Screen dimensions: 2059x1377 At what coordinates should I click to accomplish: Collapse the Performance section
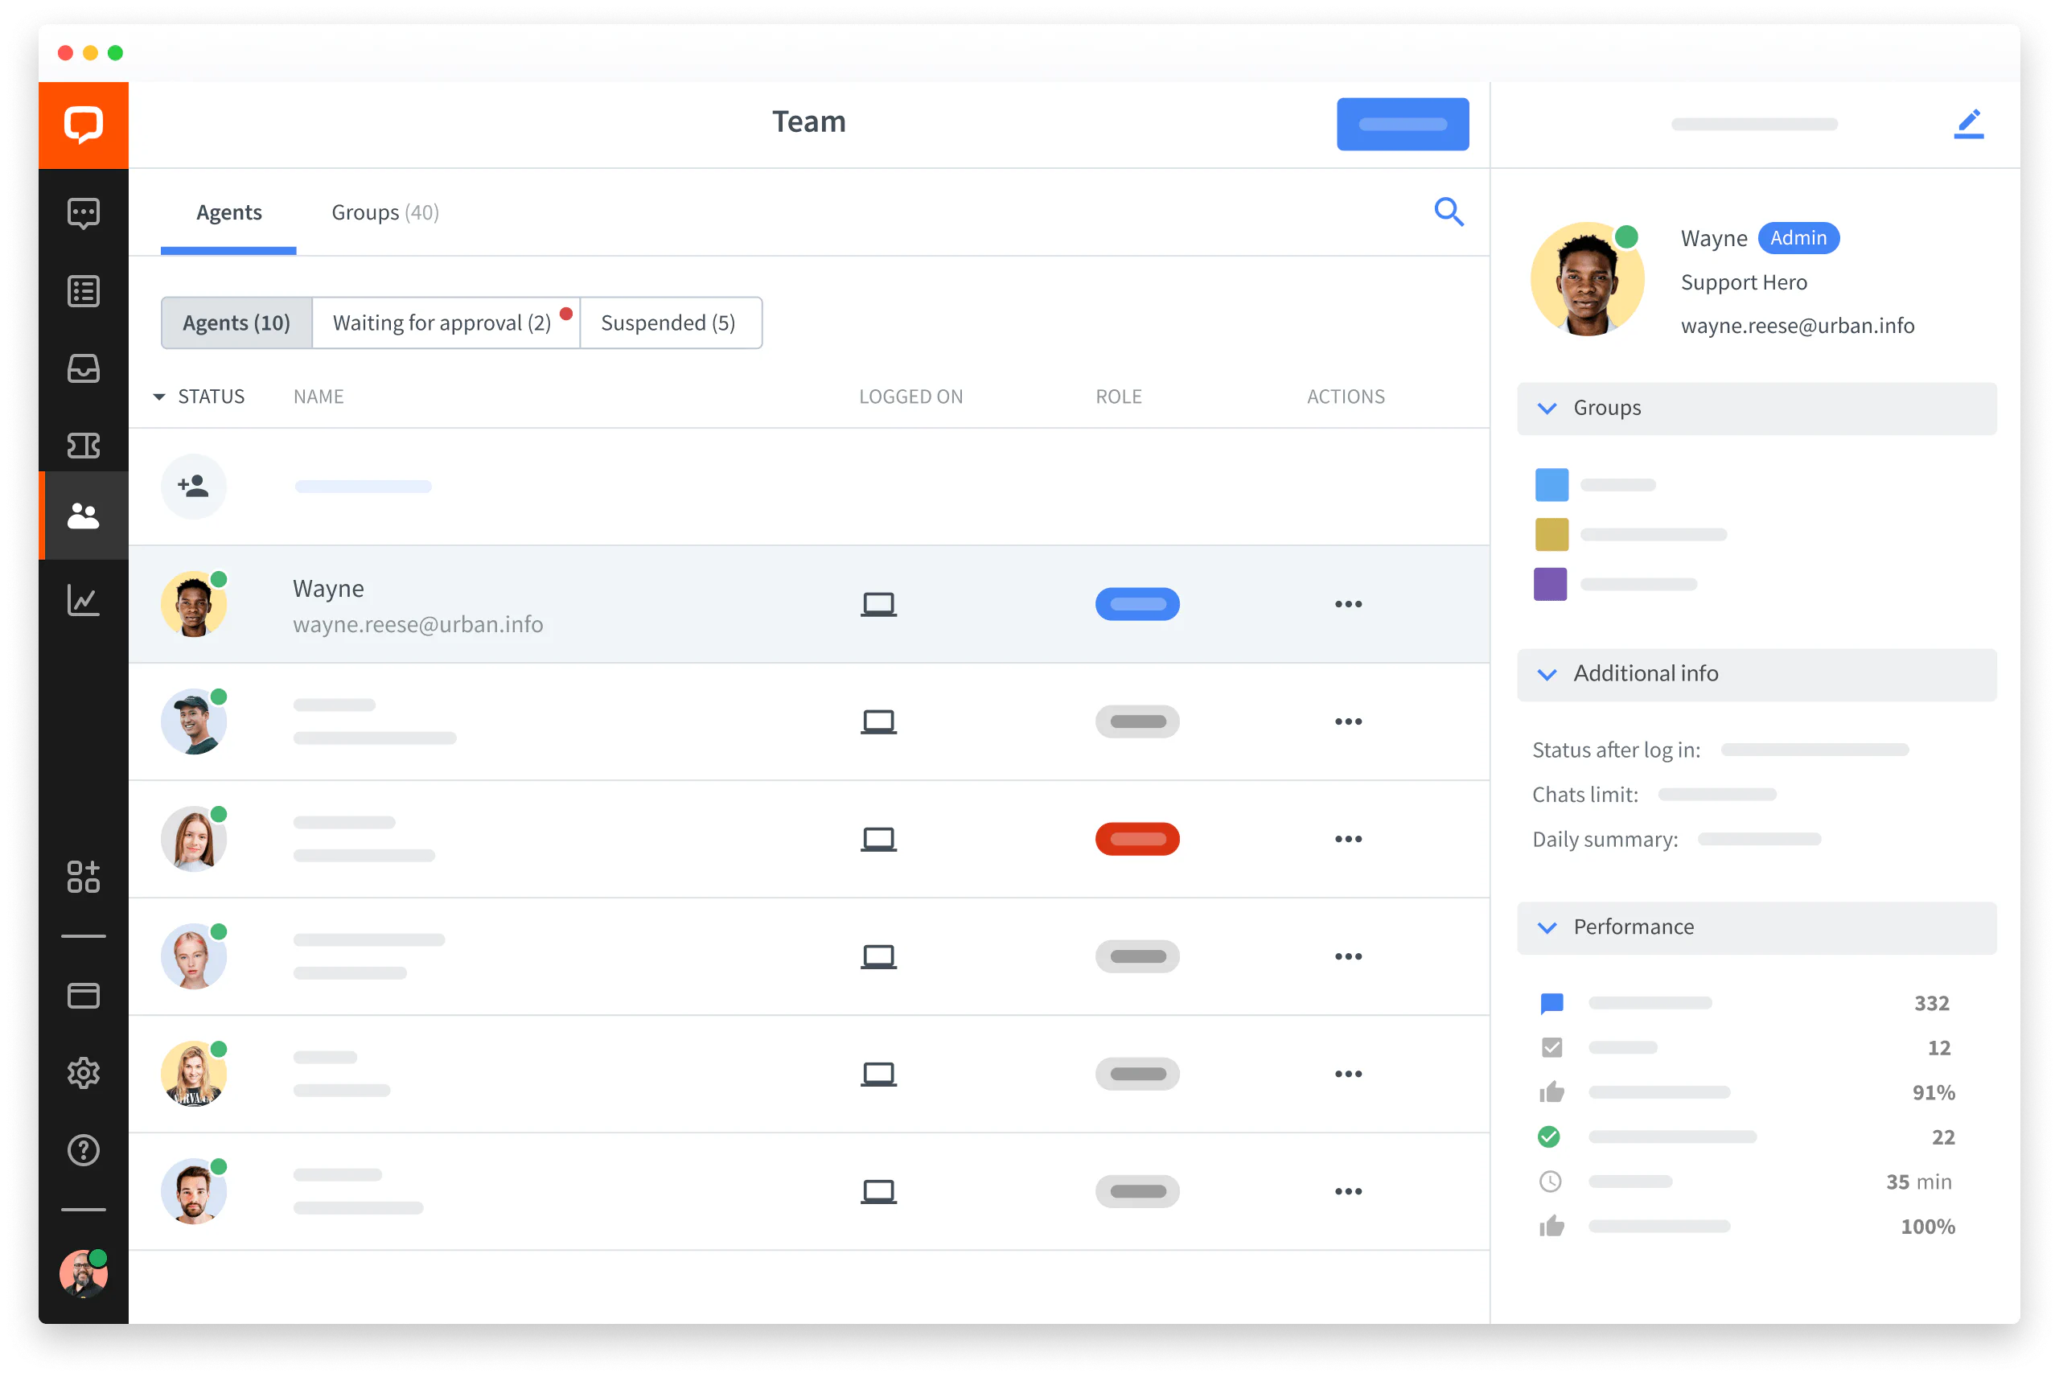[1548, 927]
